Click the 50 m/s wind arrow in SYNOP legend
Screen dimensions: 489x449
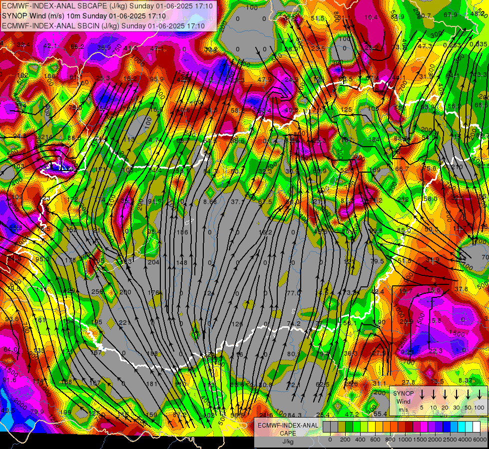(468, 395)
